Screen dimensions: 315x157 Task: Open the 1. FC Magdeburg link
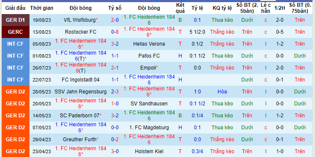coord(149,128)
